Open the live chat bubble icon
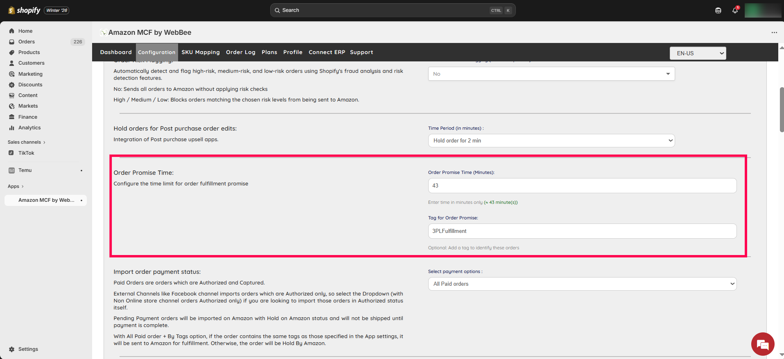The image size is (784, 359). (762, 344)
